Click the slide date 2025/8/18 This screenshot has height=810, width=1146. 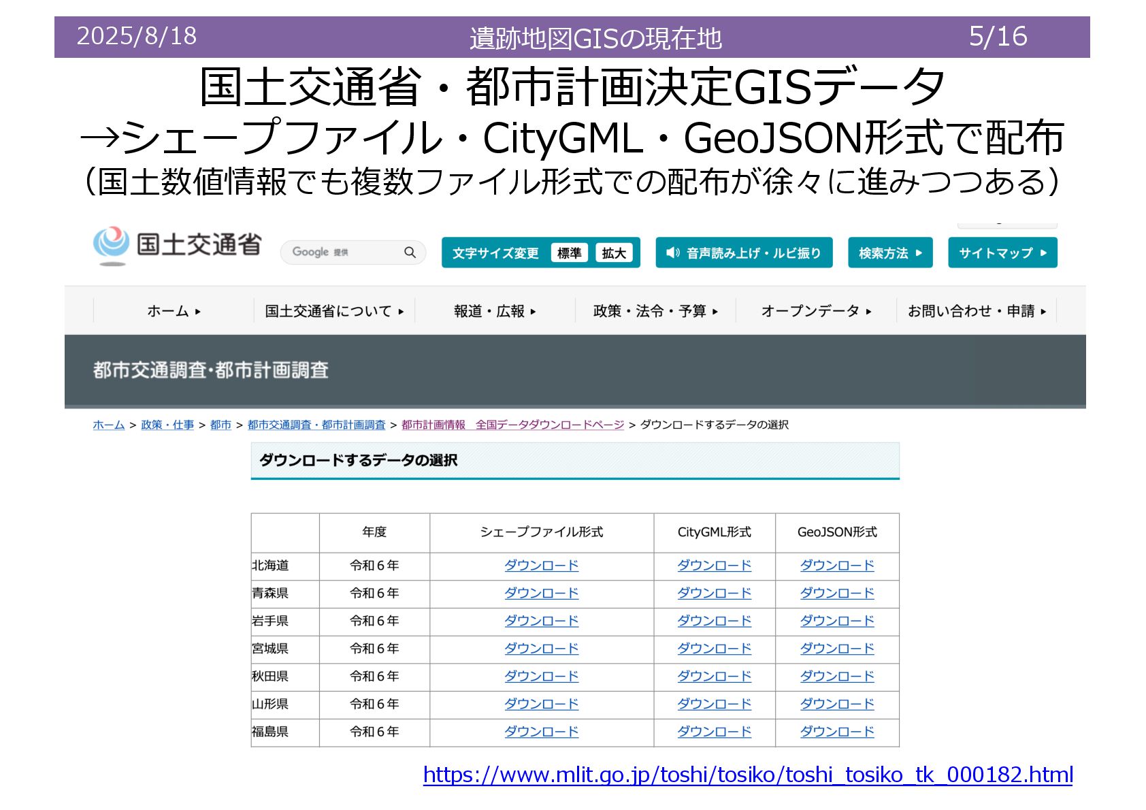(137, 36)
